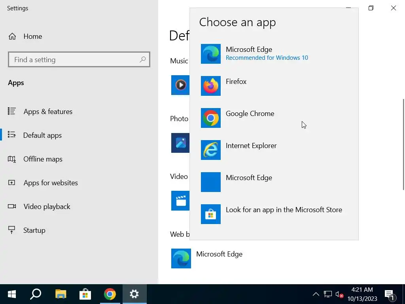Image resolution: width=405 pixels, height=304 pixels.
Task: Click the muted volume icon in tray
Action: click(x=339, y=294)
